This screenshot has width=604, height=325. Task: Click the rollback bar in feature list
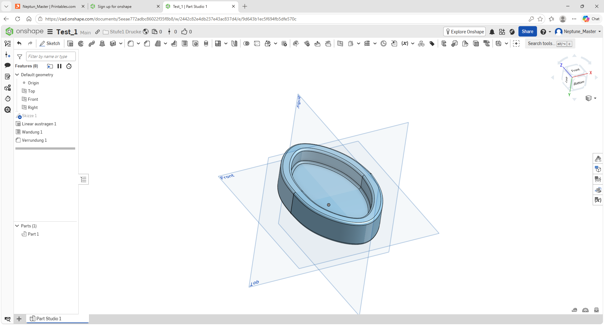click(x=45, y=148)
